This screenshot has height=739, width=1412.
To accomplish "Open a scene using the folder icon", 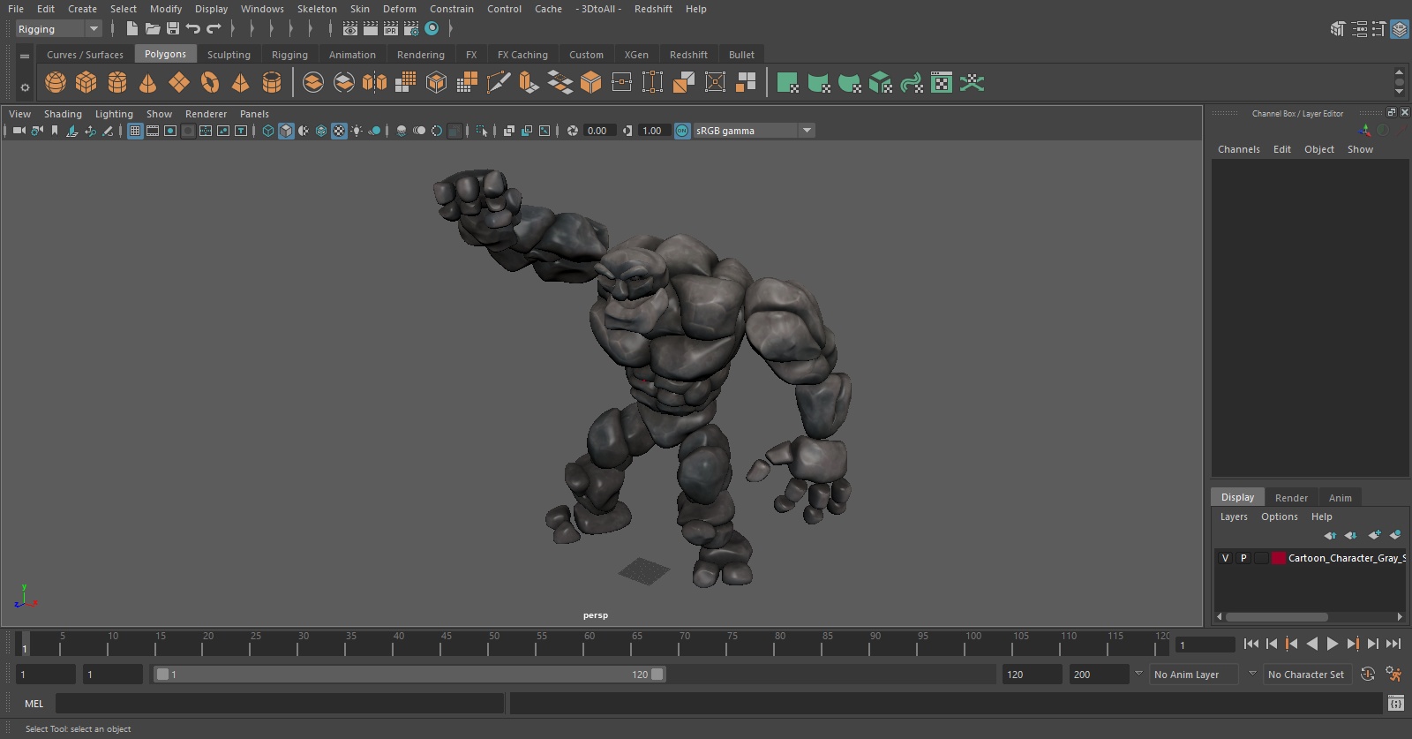I will (153, 29).
